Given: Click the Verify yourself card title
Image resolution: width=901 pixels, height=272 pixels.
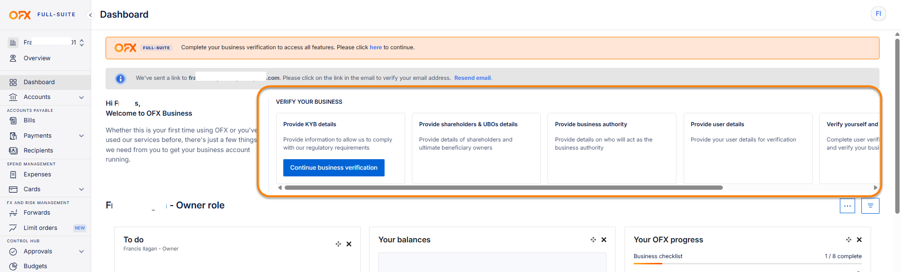Looking at the screenshot, I should [x=852, y=124].
